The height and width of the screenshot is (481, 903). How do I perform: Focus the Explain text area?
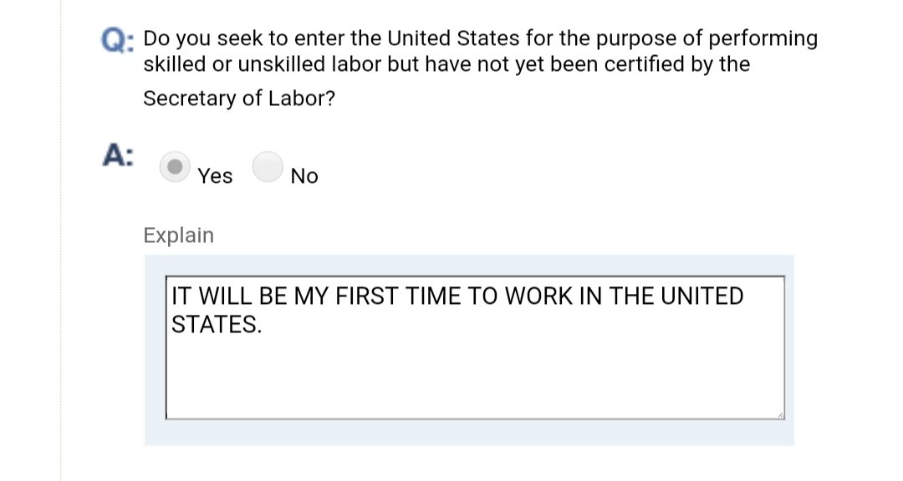[x=475, y=347]
